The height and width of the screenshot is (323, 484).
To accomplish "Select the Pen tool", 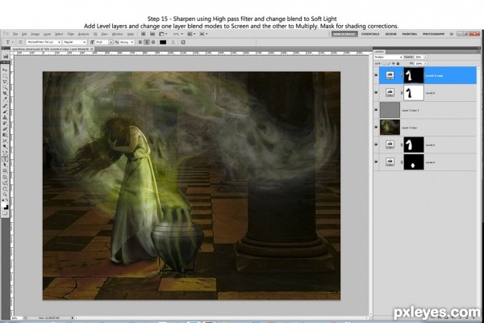I will (6, 153).
